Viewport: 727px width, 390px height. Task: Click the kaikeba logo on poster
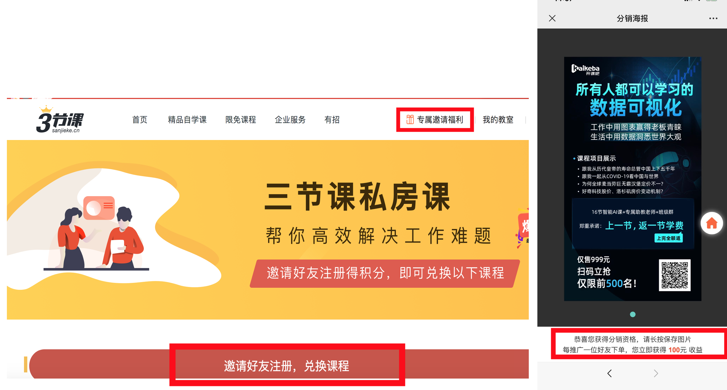(x=585, y=70)
